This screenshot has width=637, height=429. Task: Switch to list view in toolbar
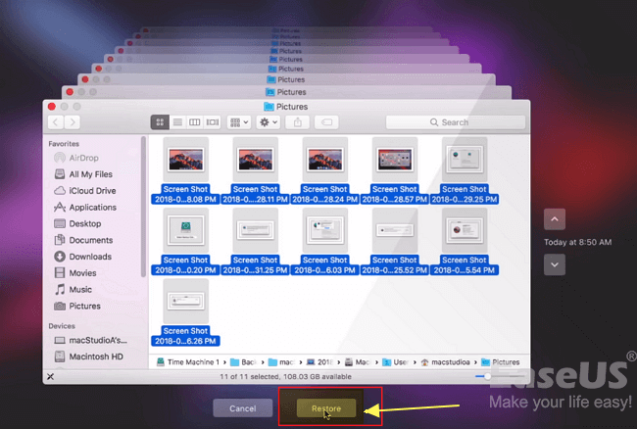[x=177, y=122]
